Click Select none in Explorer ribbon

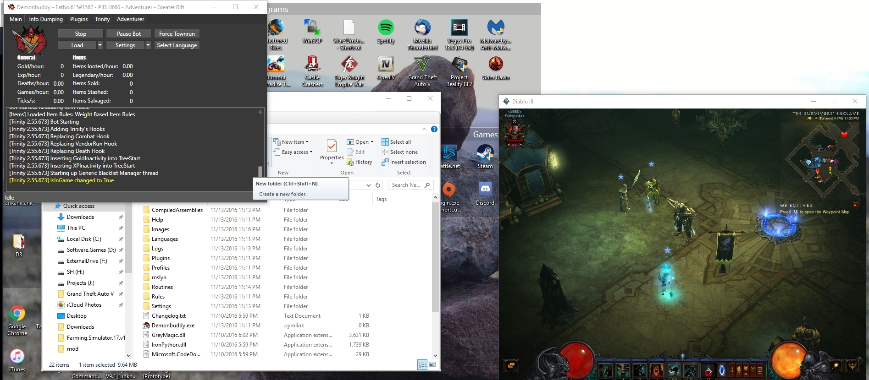[x=400, y=152]
